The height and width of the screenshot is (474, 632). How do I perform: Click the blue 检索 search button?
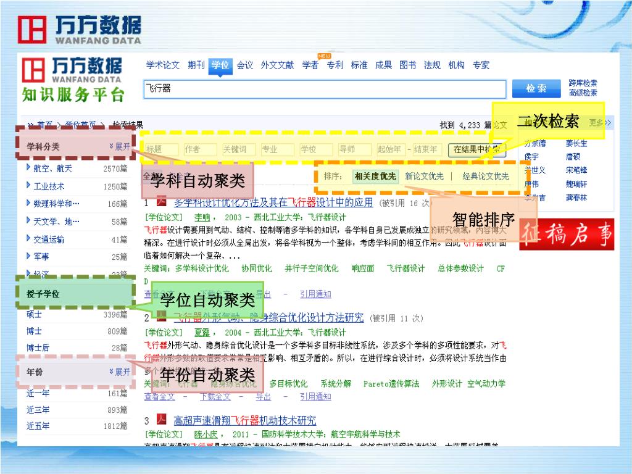536,88
